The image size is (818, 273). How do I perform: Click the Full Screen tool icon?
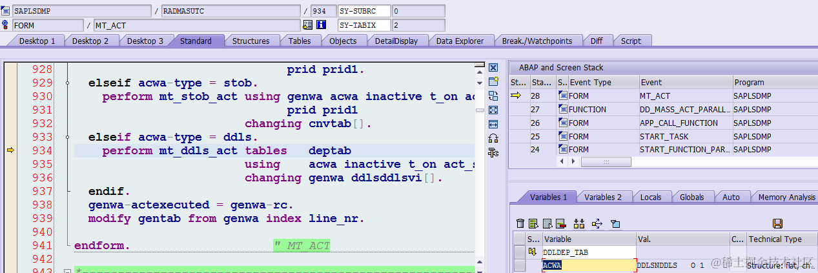point(493,110)
